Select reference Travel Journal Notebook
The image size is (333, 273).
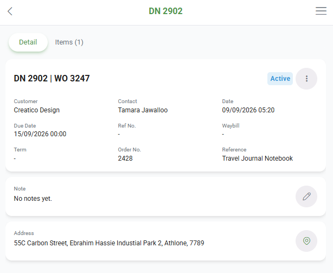pos(258,158)
